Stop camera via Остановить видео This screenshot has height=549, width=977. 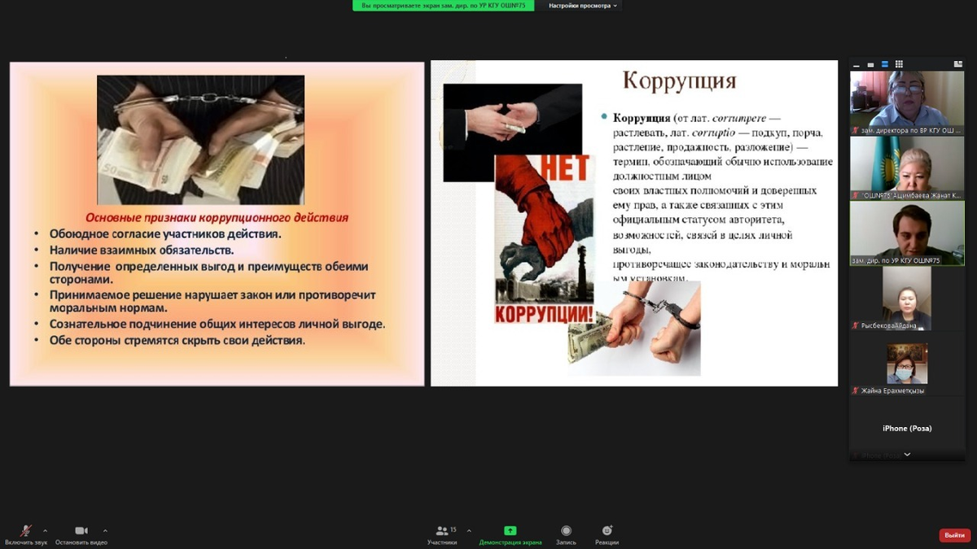point(81,532)
